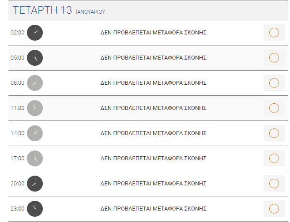Click the dust forecast text at 02:00
The image size is (290, 222).
153,33
